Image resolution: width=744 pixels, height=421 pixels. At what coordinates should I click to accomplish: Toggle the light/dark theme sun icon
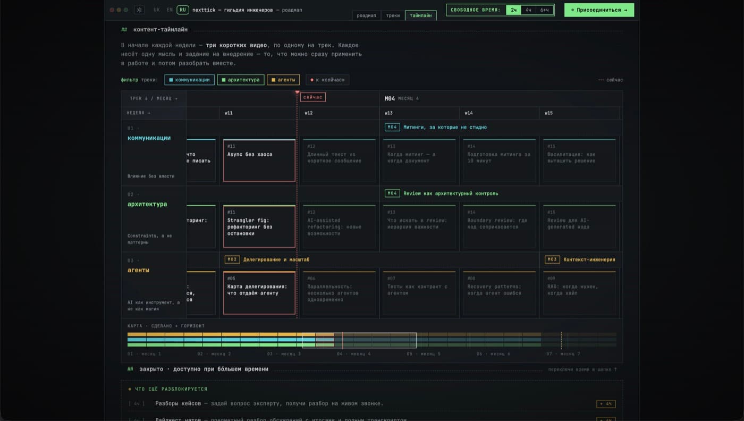pos(139,10)
